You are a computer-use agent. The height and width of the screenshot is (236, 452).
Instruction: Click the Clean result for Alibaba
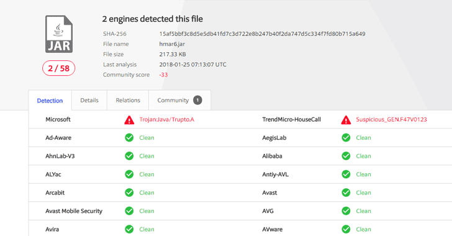pos(363,156)
